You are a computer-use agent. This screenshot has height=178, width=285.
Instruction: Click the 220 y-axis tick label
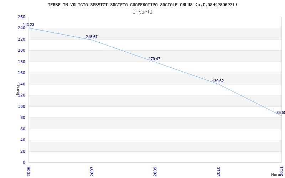click(x=21, y=39)
